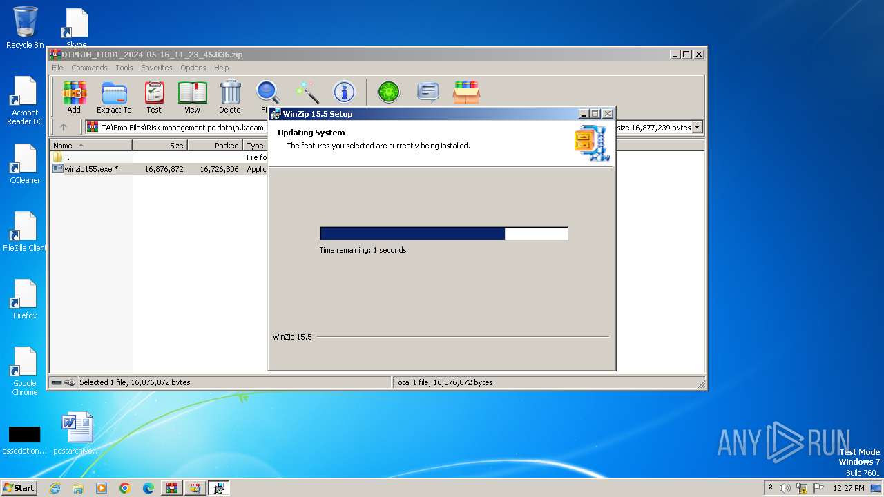Open postarchive Word document on desktop
The width and height of the screenshot is (884, 497).
tap(77, 433)
